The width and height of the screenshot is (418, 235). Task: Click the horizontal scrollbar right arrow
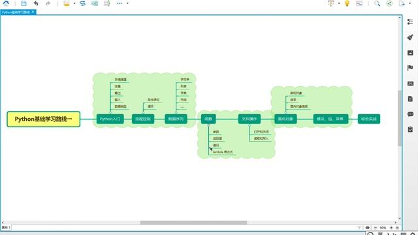[396, 223]
